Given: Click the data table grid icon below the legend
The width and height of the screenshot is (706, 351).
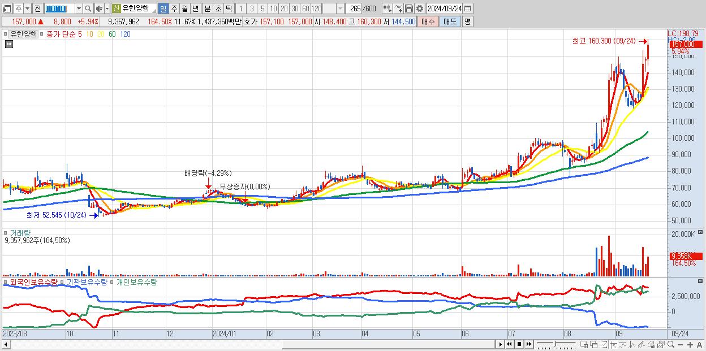Looking at the screenshot, I should pyautogui.click(x=8, y=44).
